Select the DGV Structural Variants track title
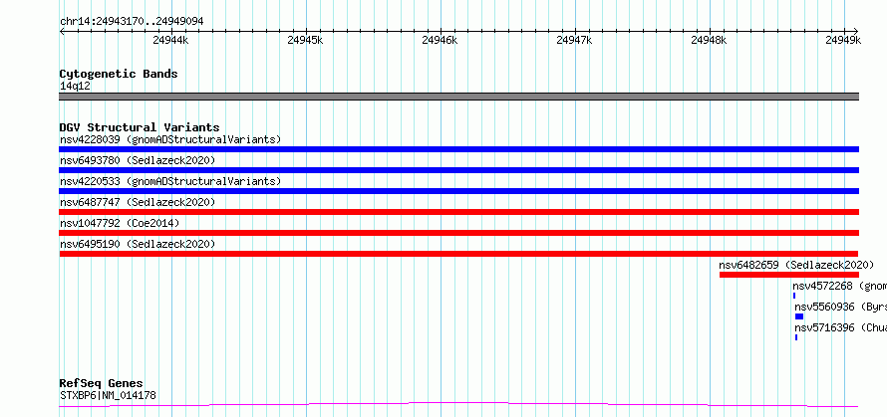Viewport: 887px width, 417px height. 140,127
